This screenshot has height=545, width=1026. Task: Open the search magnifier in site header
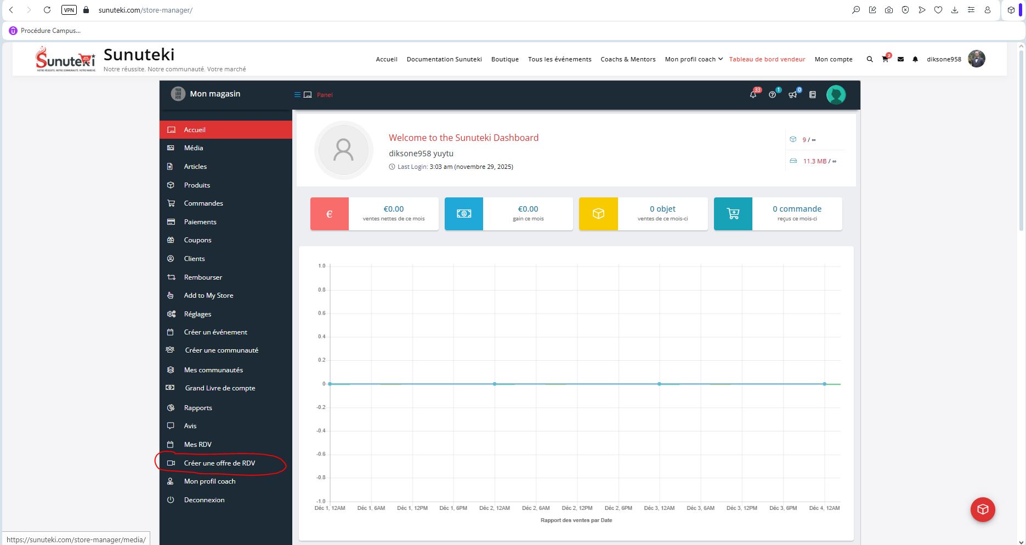tap(869, 59)
